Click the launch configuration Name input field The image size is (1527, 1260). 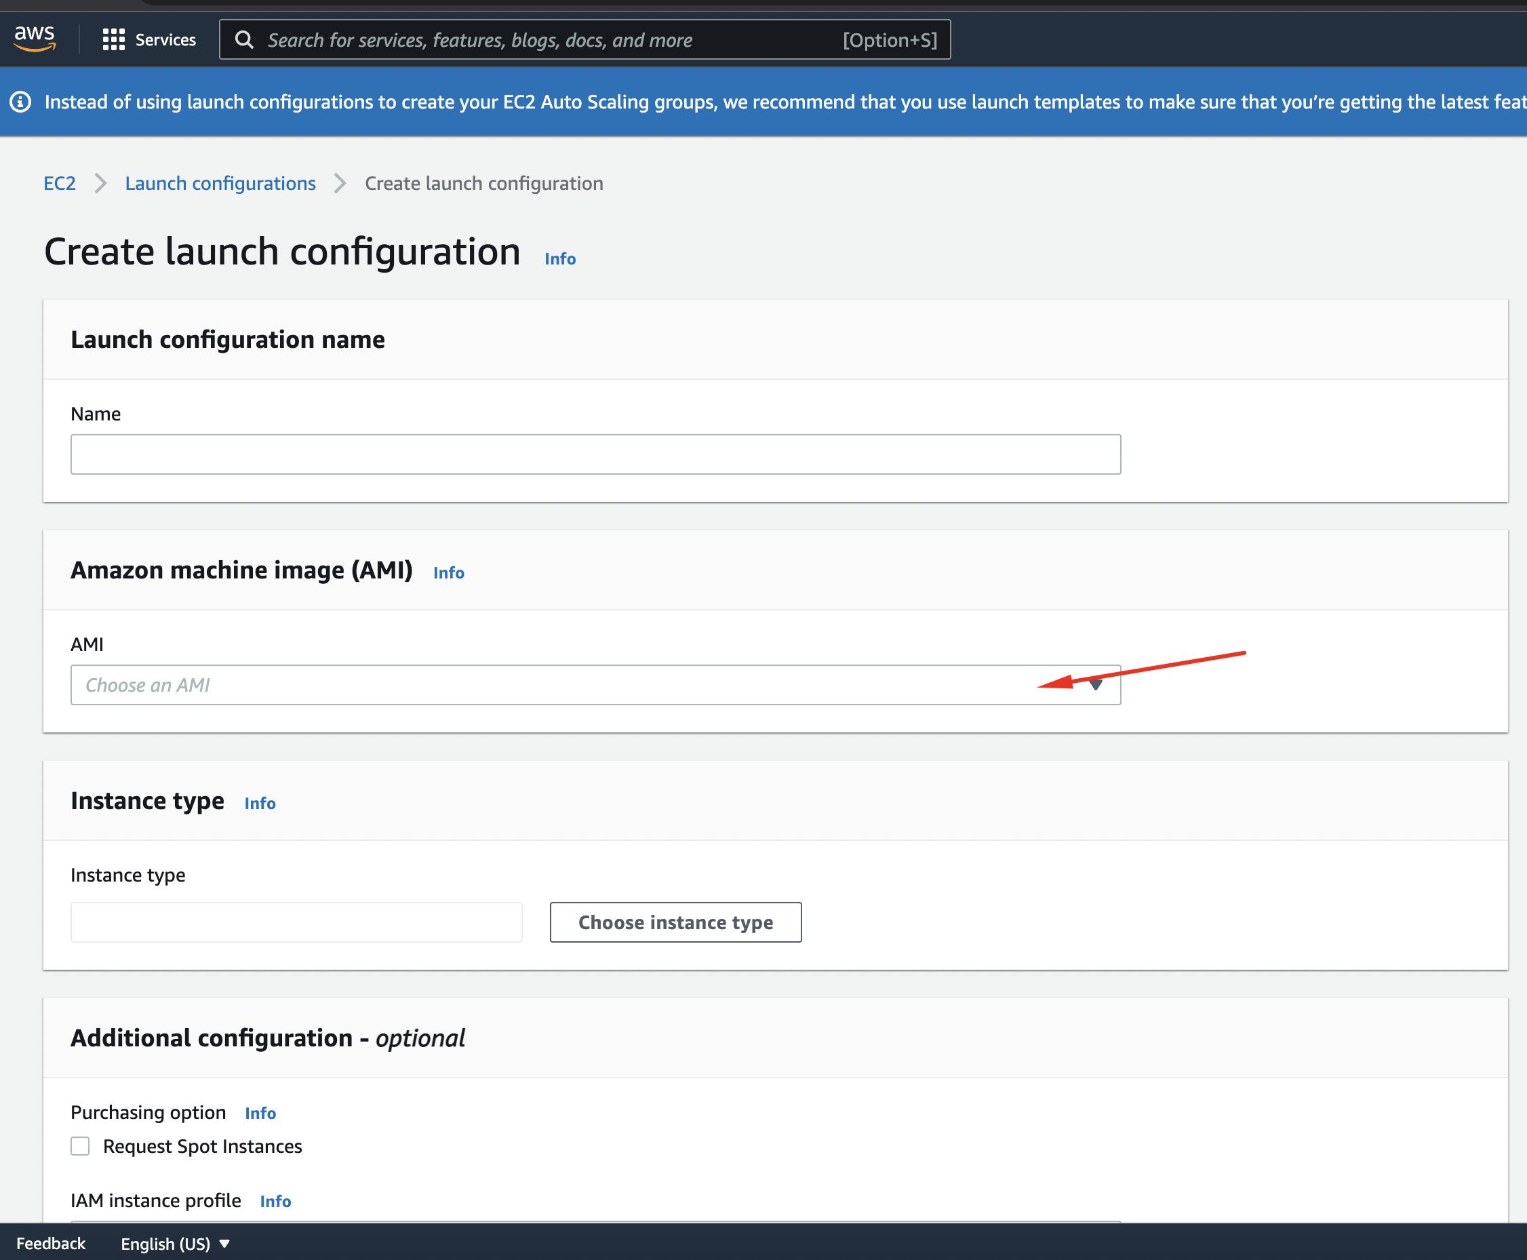[x=595, y=454]
